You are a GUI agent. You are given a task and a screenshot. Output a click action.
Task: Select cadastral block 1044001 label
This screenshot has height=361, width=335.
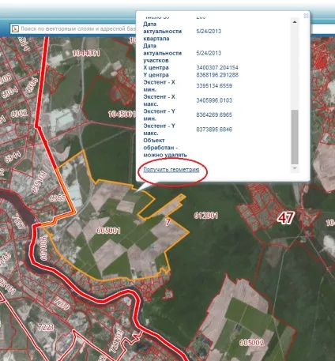[86, 53]
